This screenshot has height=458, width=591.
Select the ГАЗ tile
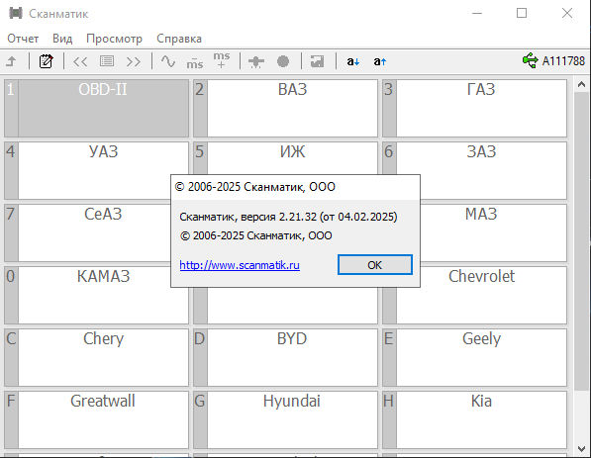tap(474, 108)
